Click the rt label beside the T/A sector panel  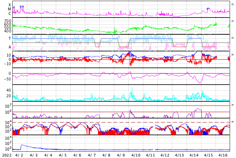coord(233,38)
